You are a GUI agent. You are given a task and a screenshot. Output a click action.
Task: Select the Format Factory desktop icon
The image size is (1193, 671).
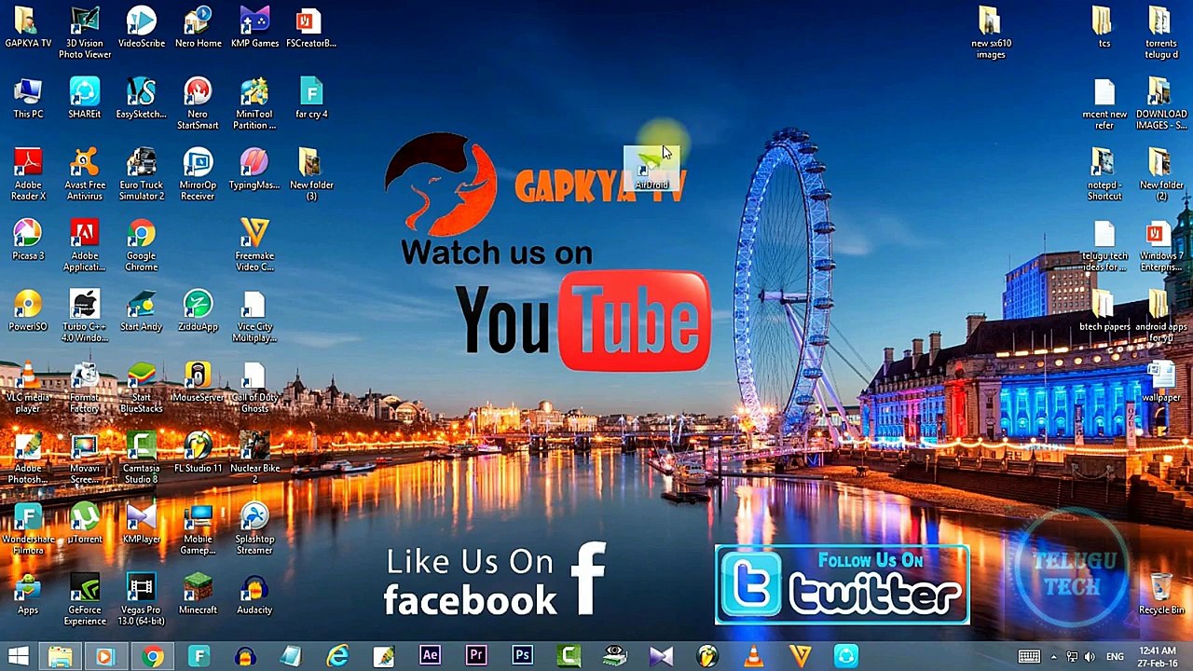[85, 387]
